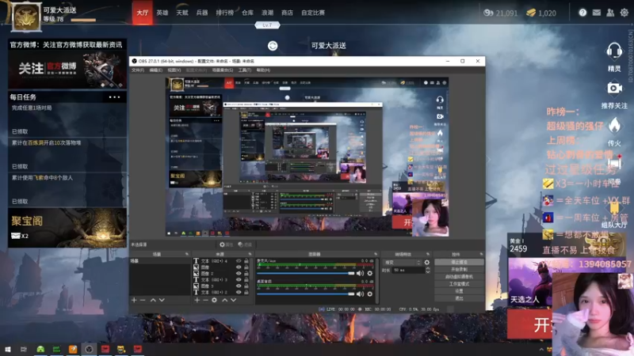
Task: Click the silver coin currency icon
Action: [x=488, y=13]
